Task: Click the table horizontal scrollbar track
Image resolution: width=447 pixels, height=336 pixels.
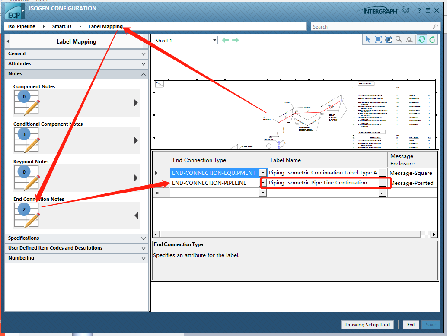Action: (290, 234)
